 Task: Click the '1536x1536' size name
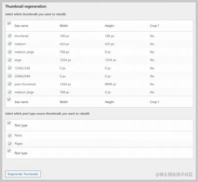22,68
